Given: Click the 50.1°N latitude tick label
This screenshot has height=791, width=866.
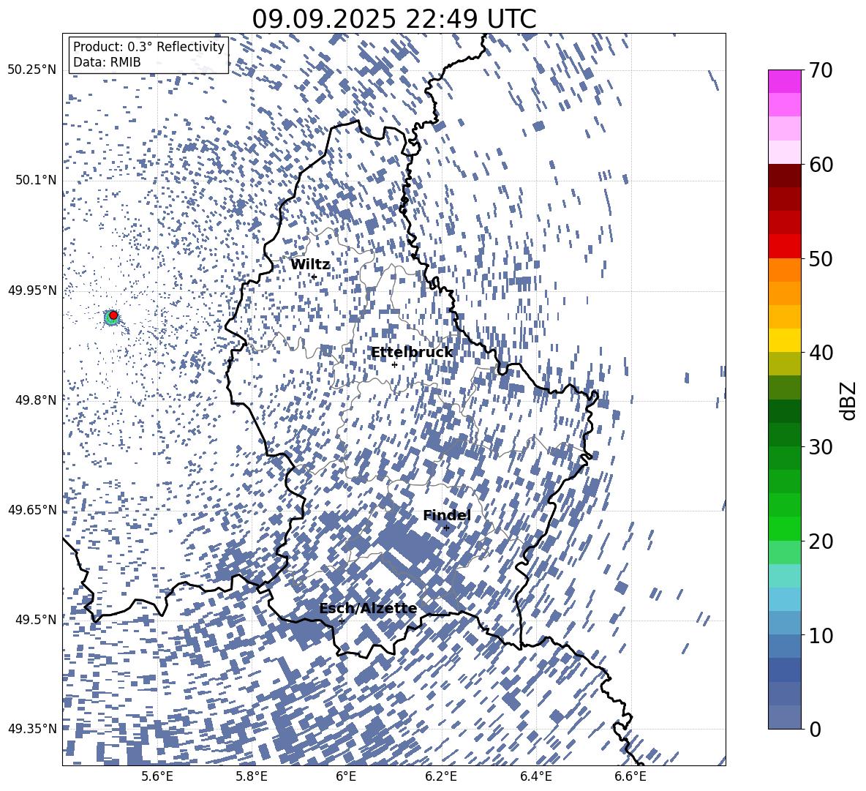Looking at the screenshot, I should pos(36,180).
